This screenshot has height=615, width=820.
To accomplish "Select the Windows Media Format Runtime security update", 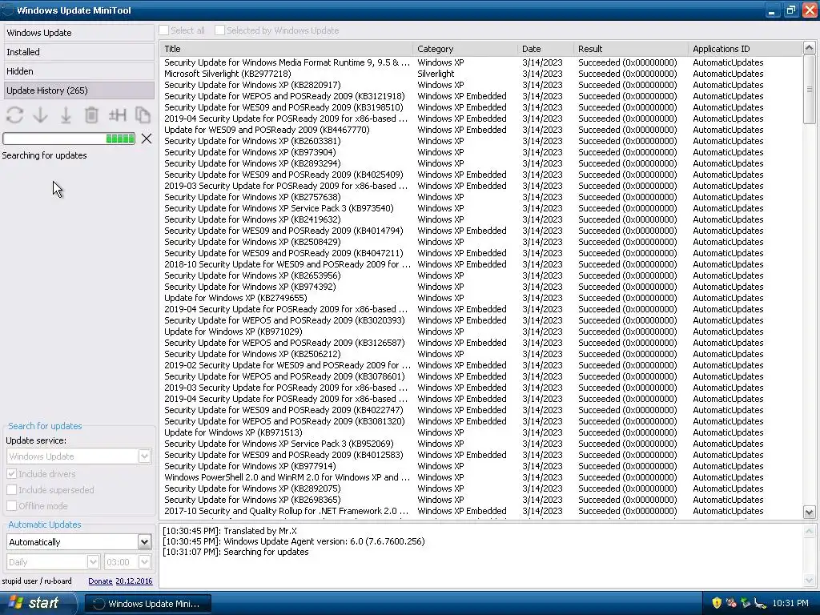I will tap(481, 62).
